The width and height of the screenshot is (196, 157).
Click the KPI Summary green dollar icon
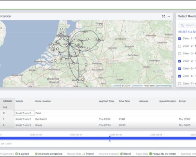tap(16, 154)
